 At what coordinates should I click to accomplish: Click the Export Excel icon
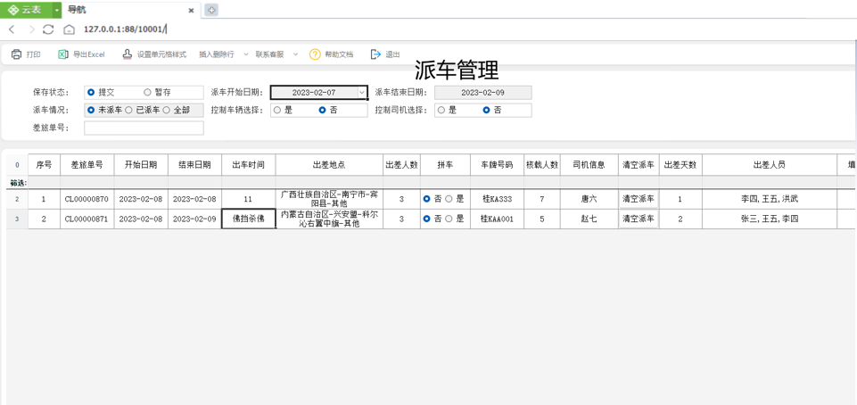(x=62, y=54)
